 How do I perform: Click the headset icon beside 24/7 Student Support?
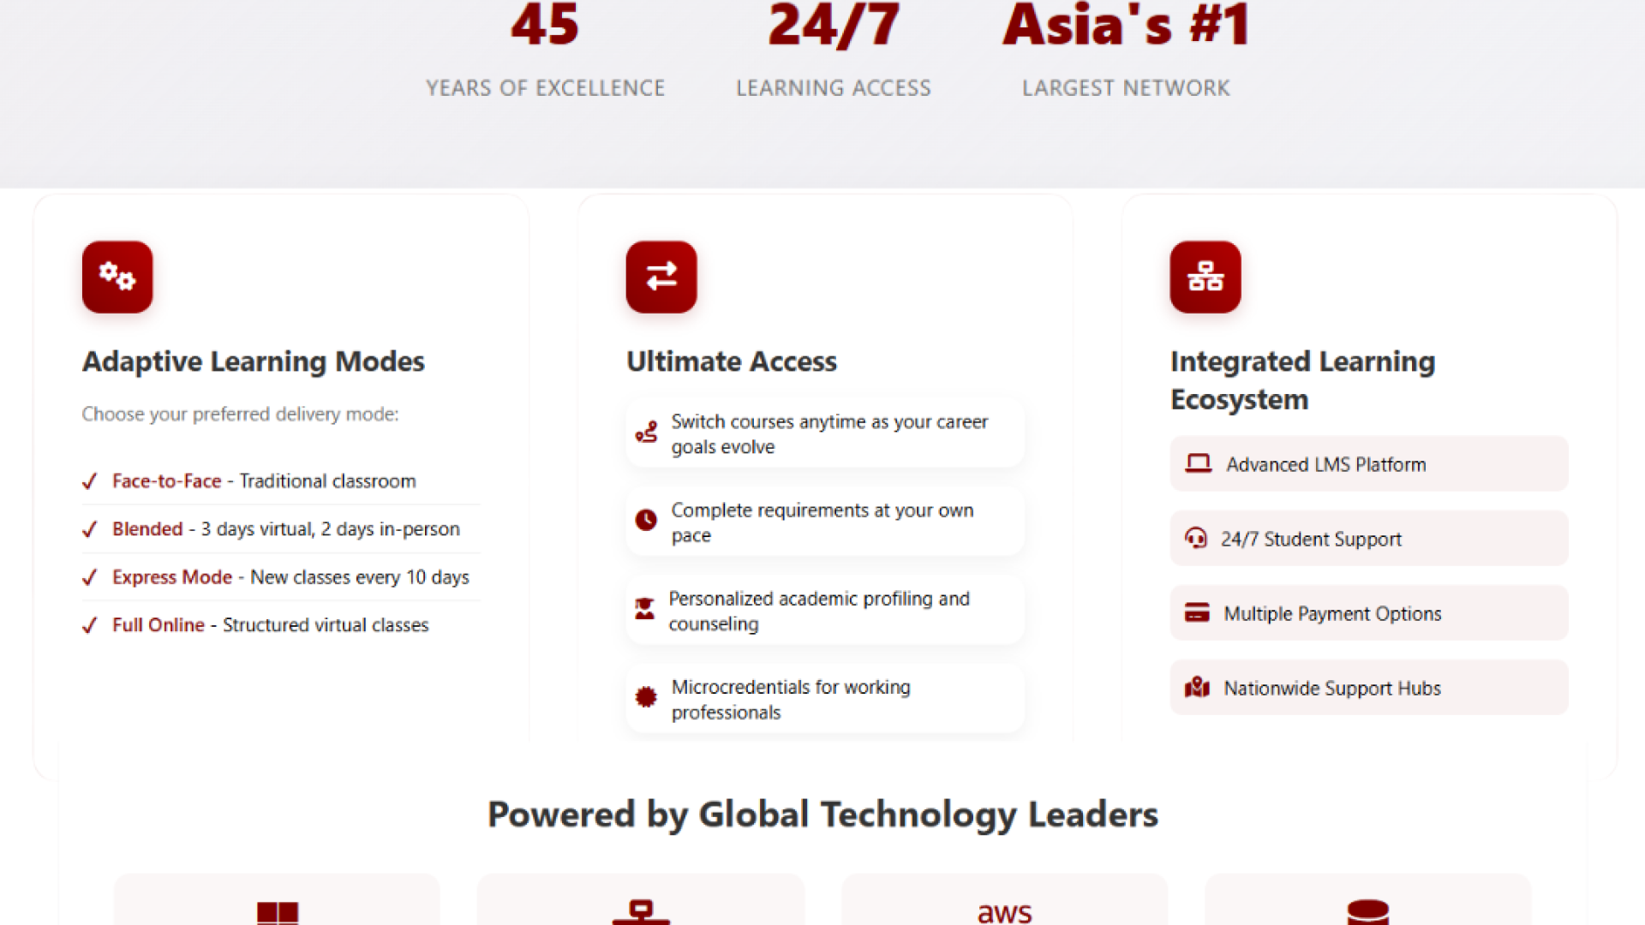click(1196, 539)
